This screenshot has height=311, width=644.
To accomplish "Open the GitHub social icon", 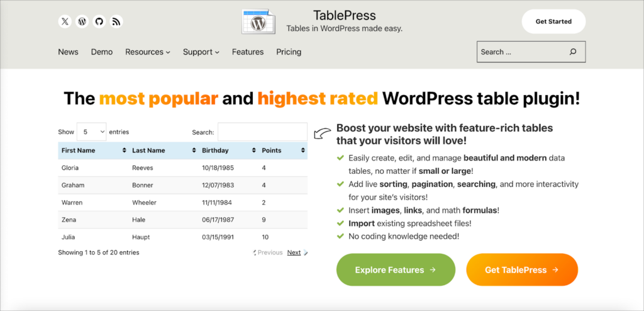I will pos(99,21).
